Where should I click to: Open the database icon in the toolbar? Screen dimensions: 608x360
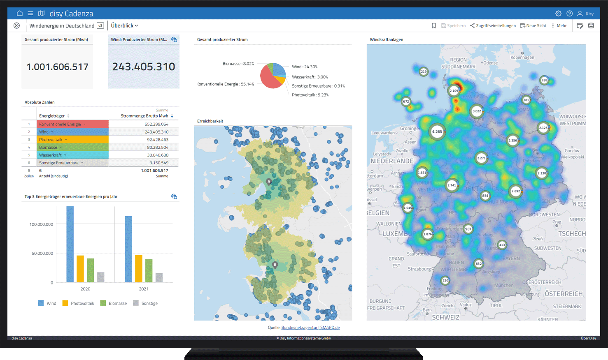pos(592,25)
